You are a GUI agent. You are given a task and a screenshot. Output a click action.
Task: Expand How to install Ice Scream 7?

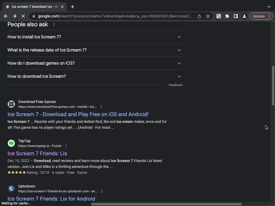tap(95, 37)
